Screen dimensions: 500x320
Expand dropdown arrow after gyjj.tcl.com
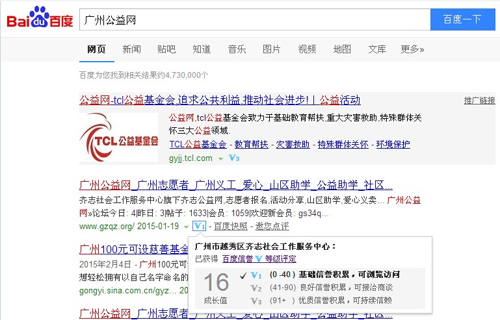click(x=220, y=158)
